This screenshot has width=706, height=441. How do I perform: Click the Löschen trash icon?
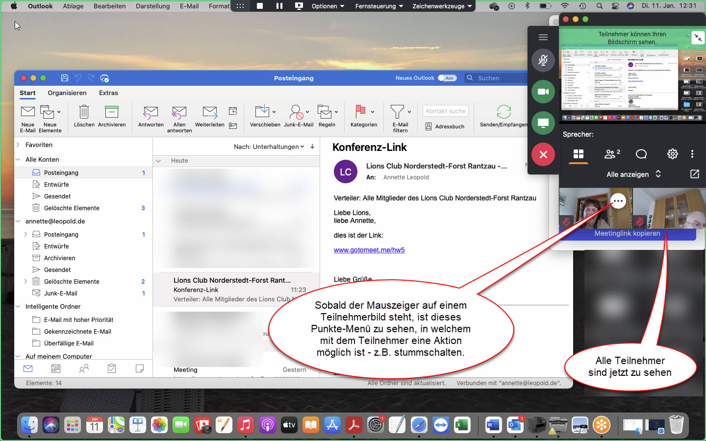(84, 112)
